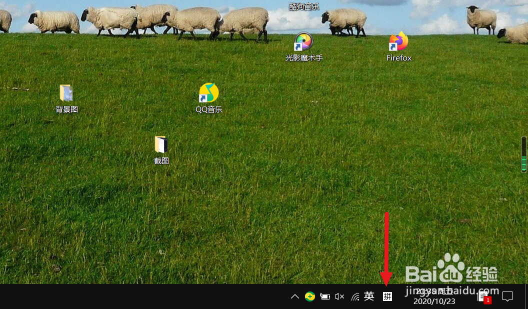The image size is (528, 309).
Task: Select the 酷狗音乐 desktop label
Action: click(304, 6)
